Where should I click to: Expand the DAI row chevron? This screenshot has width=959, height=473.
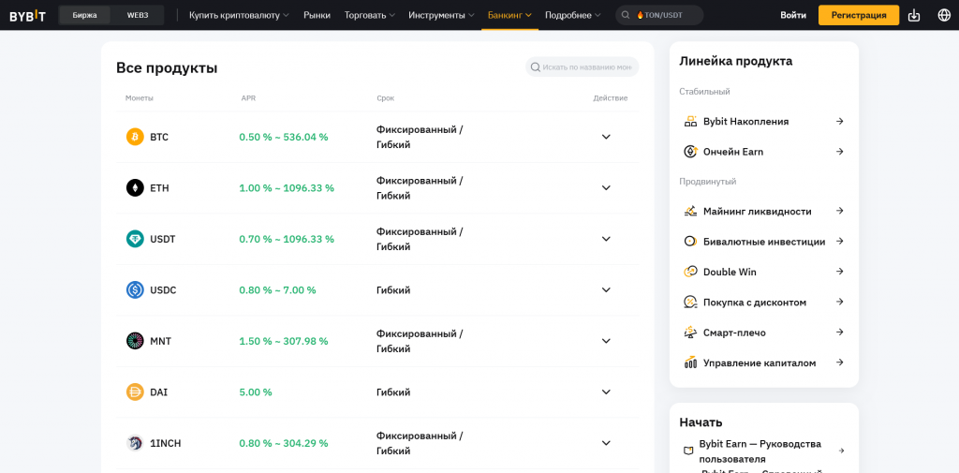pos(606,392)
